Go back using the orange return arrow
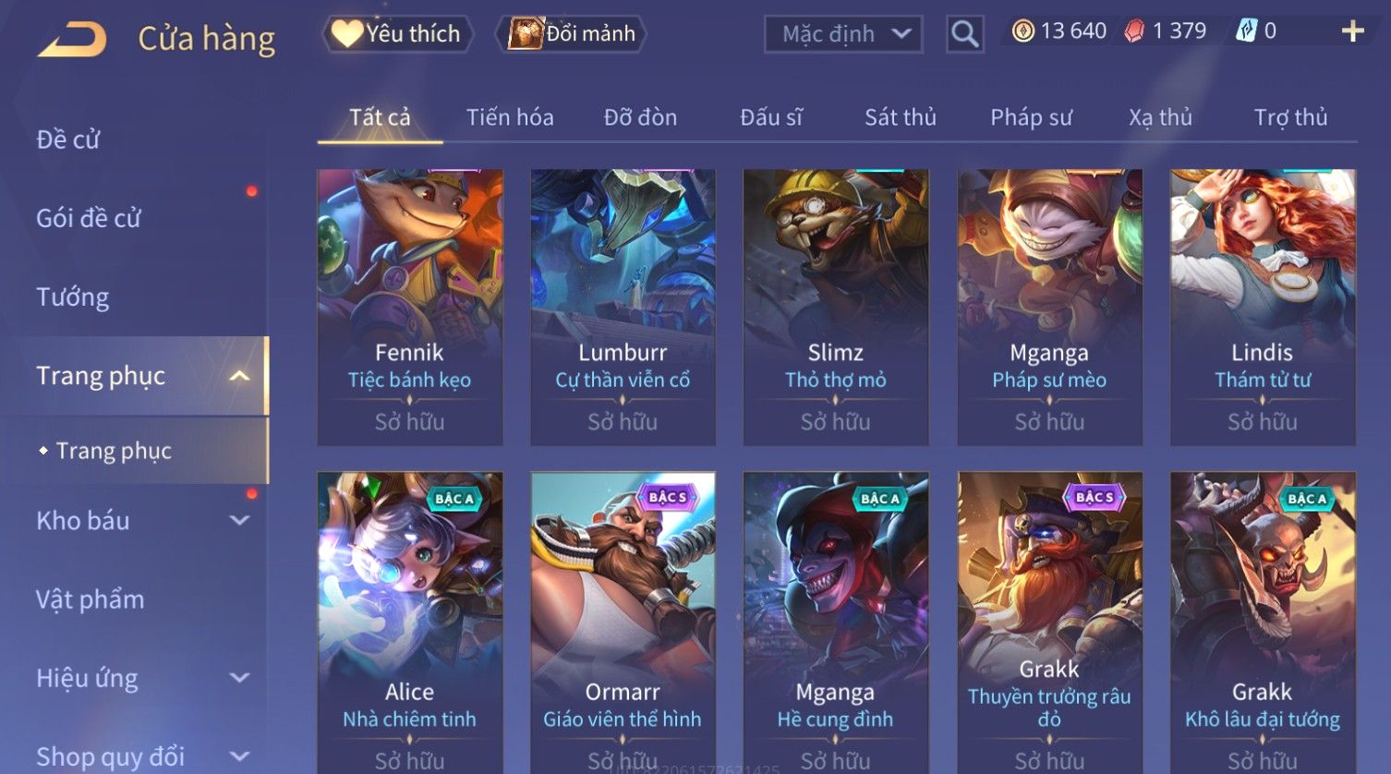The width and height of the screenshot is (1391, 774). click(x=72, y=39)
